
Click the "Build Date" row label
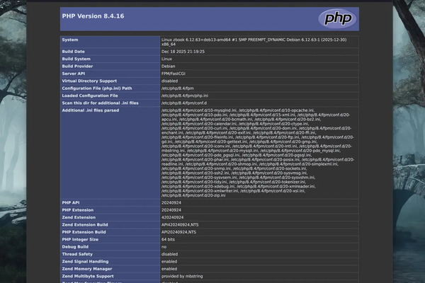[73, 52]
